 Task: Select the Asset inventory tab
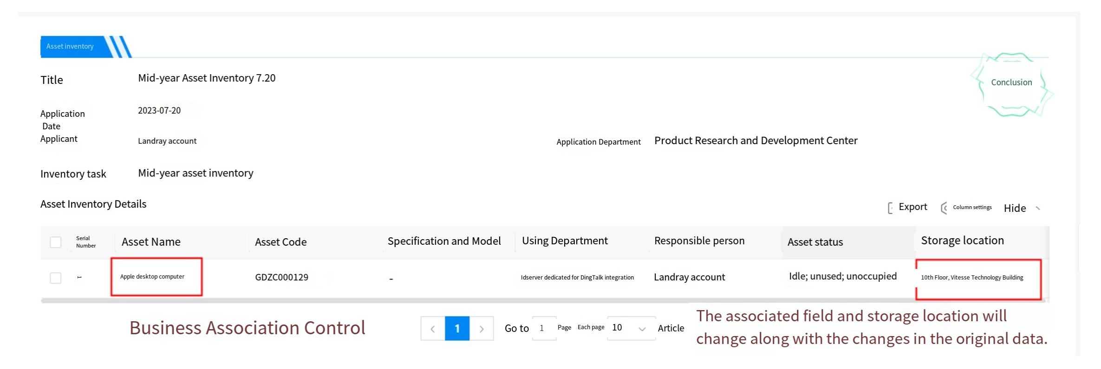click(x=71, y=46)
